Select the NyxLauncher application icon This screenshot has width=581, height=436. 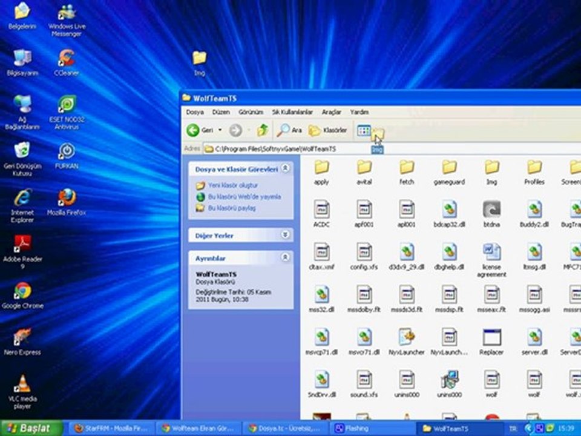(x=407, y=342)
